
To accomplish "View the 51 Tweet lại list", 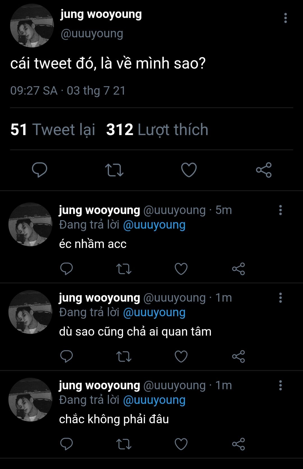I will [53, 129].
